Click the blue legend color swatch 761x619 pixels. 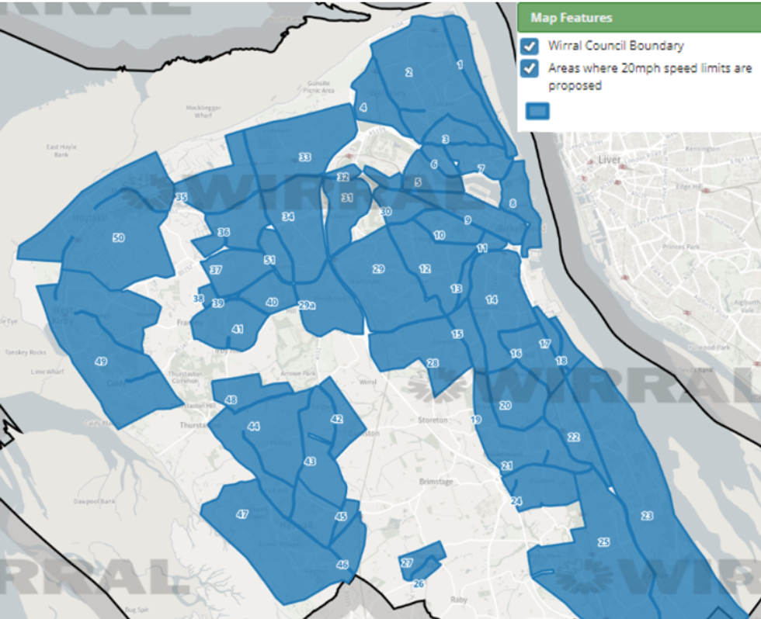[x=540, y=110]
